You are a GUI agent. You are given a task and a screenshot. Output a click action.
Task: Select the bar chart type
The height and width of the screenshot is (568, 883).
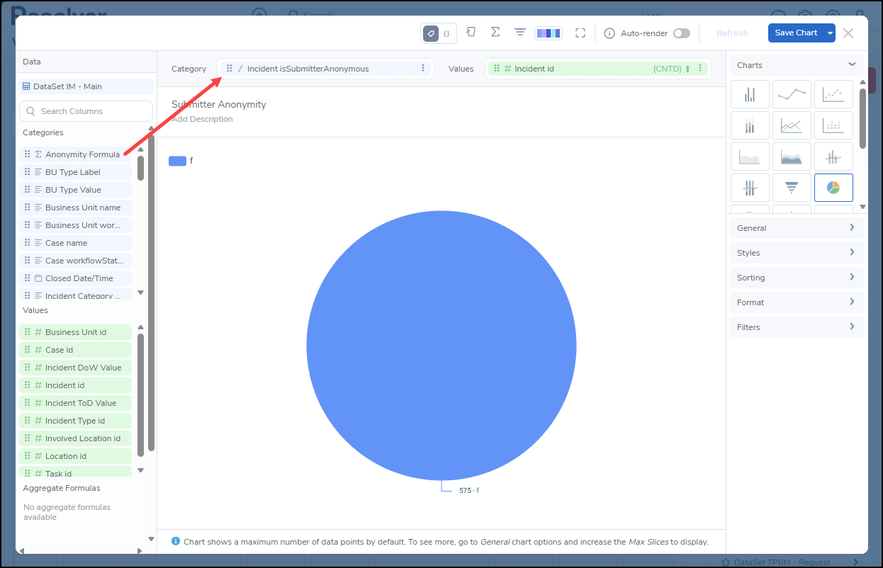750,94
